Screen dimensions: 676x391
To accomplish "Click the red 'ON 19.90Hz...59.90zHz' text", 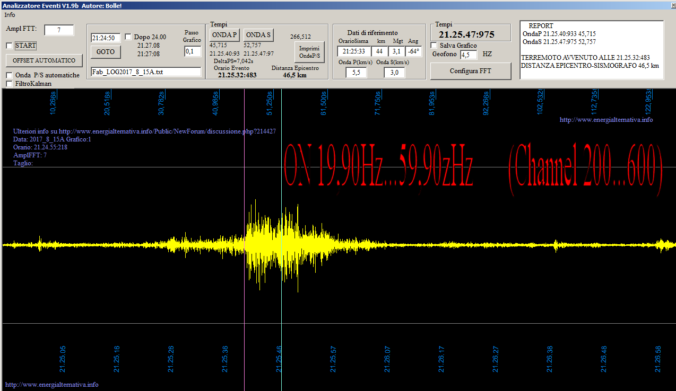I will 378,165.
